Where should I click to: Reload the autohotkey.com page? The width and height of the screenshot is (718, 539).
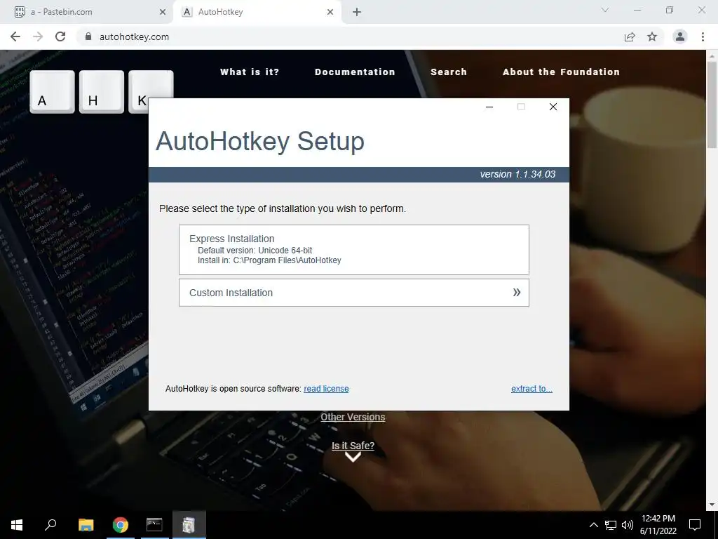(60, 36)
